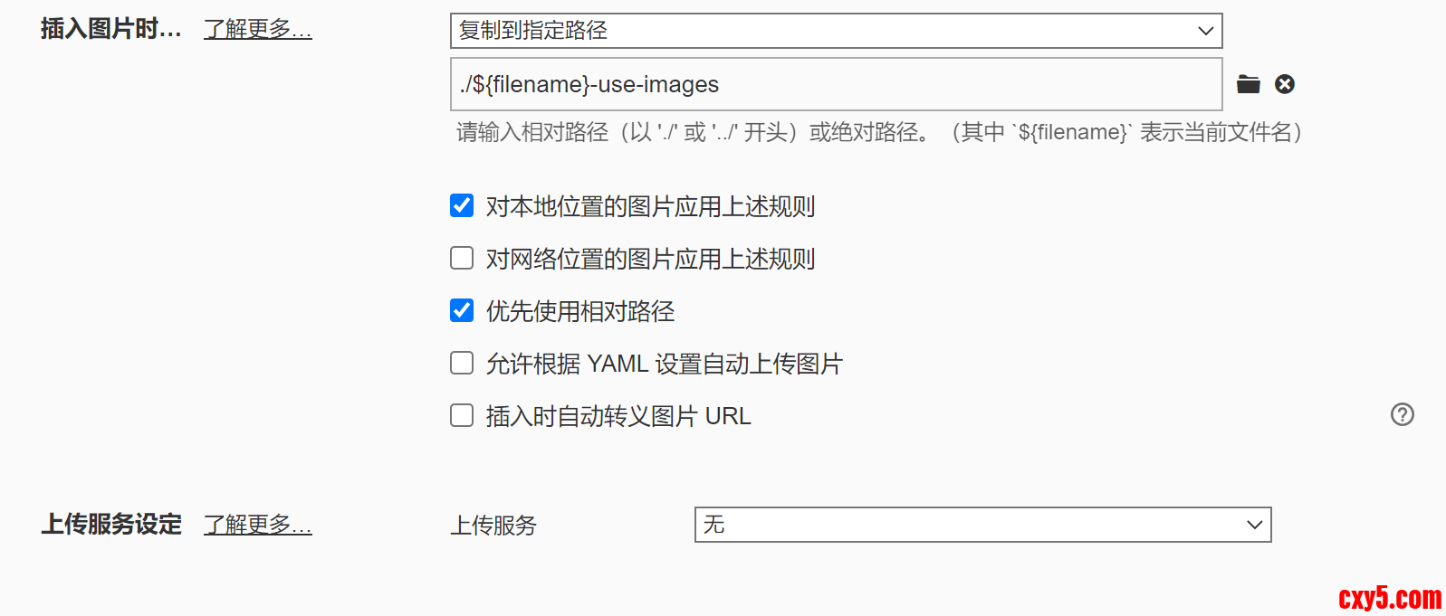
Task: Enable 插入时自动转义图片 URL
Action: tap(462, 415)
